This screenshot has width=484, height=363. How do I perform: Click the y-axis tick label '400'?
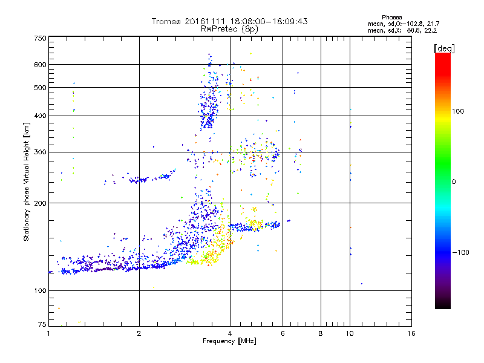click(x=40, y=116)
